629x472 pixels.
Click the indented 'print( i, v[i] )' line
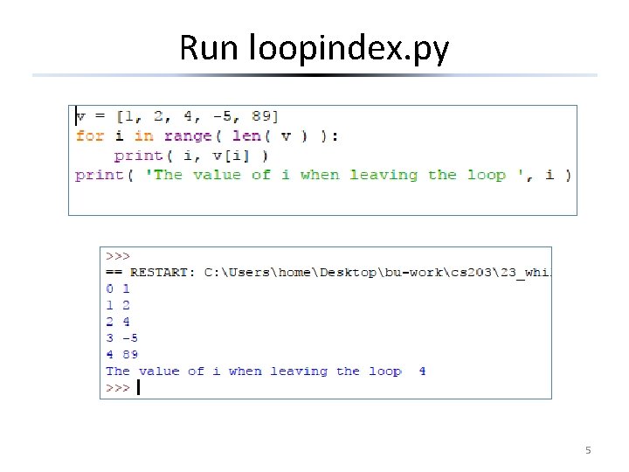pos(191,156)
